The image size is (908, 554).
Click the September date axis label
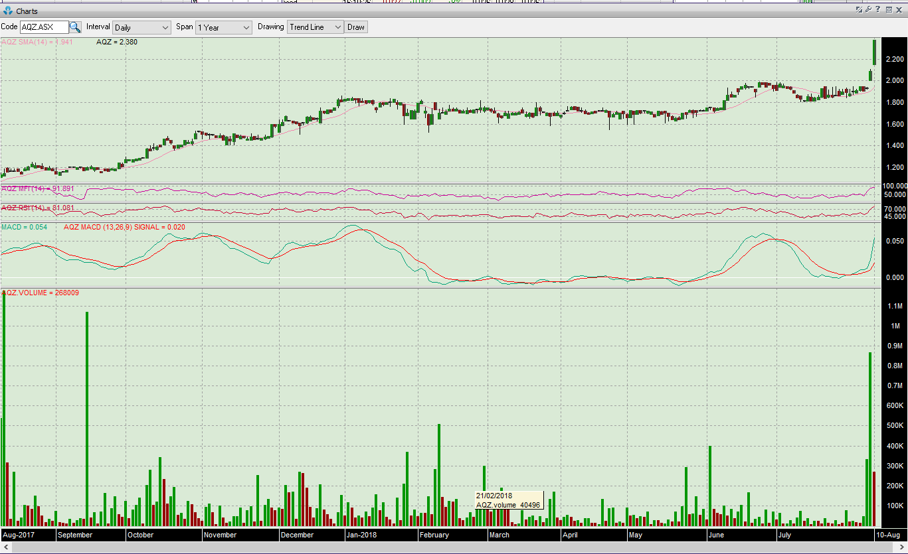(x=75, y=535)
